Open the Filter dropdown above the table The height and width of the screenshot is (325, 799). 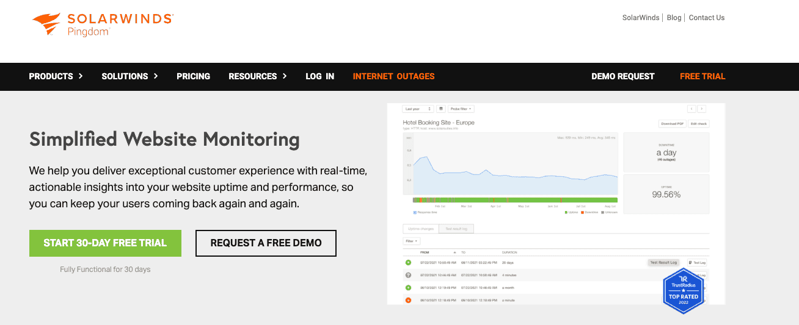(x=412, y=241)
